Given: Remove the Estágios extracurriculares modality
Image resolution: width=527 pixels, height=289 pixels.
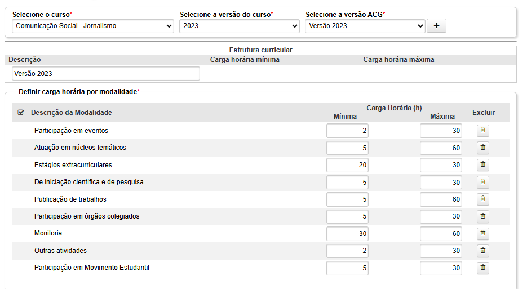Looking at the screenshot, I should tap(483, 165).
